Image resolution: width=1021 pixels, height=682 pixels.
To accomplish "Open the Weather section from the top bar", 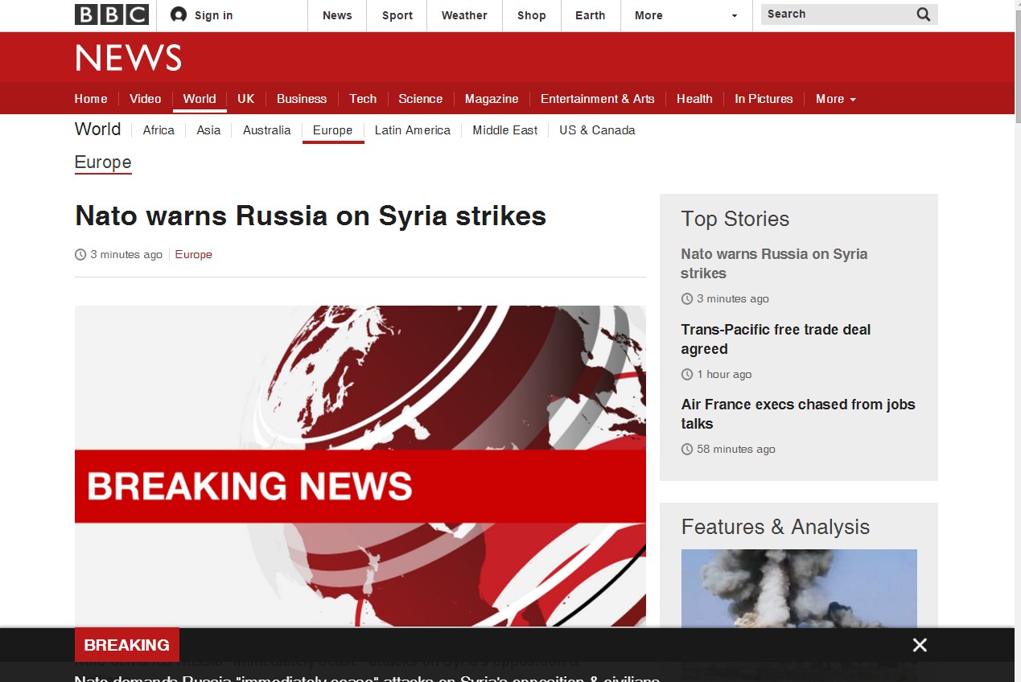I will point(463,14).
